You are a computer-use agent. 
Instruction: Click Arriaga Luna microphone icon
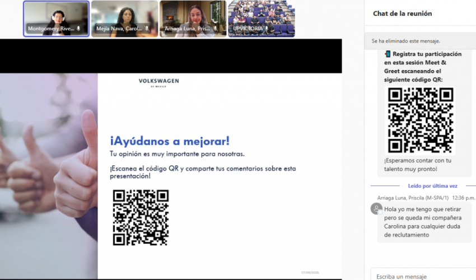[x=215, y=29]
